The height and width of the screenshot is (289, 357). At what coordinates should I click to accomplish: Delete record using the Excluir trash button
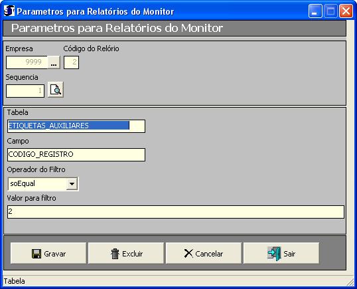tap(126, 253)
